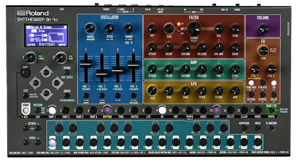Click the OCTAVE plus button
298x162 pixels.
click(x=38, y=128)
